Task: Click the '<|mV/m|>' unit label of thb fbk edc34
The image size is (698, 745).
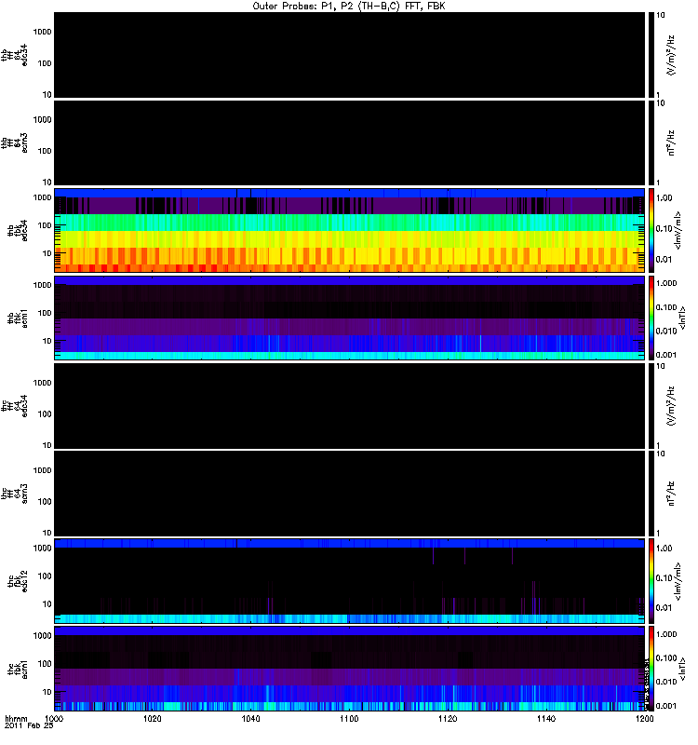Action: (678, 230)
